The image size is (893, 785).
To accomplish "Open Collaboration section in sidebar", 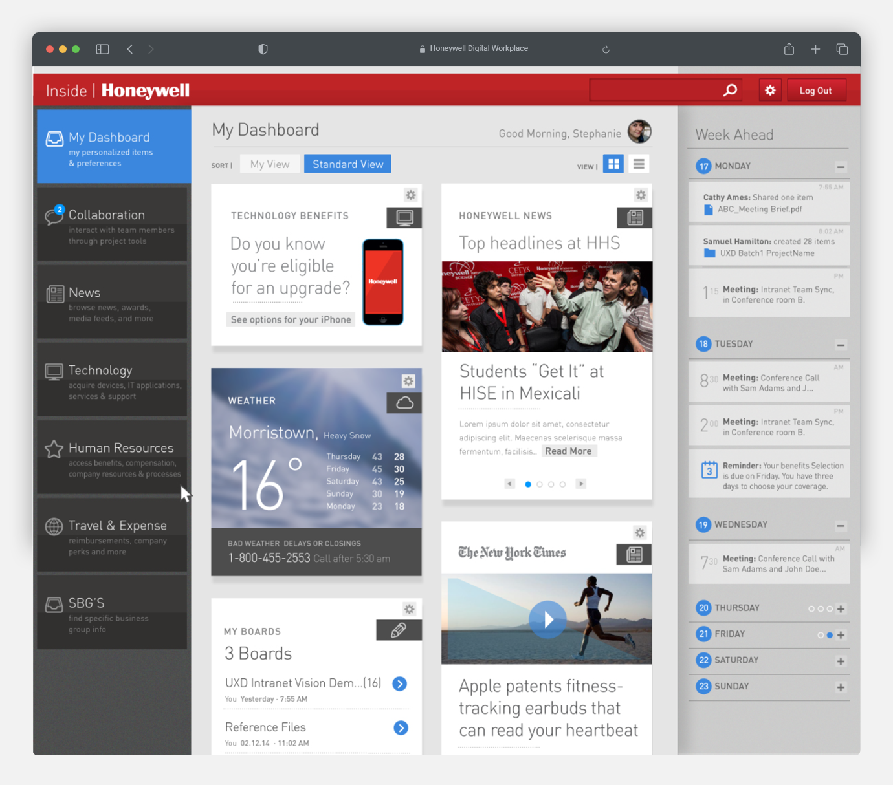I will click(x=113, y=224).
